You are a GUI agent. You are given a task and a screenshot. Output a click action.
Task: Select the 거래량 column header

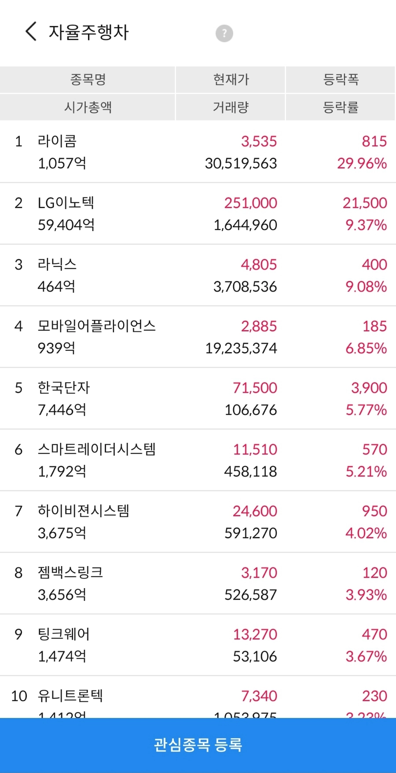[x=231, y=107]
